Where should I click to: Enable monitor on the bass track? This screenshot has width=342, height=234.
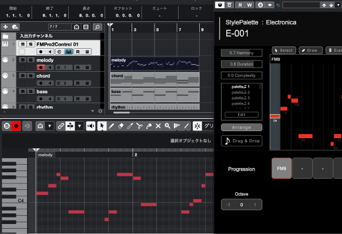pyautogui.click(x=50, y=99)
